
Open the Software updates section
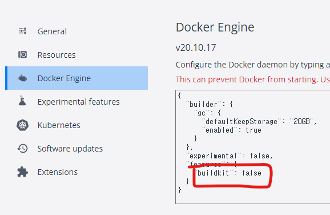[70, 149]
